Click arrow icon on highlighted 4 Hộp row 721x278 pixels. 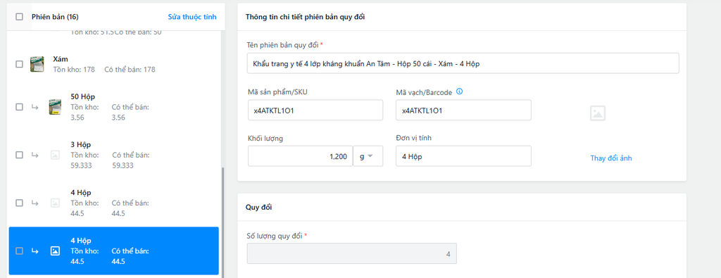[35, 251]
